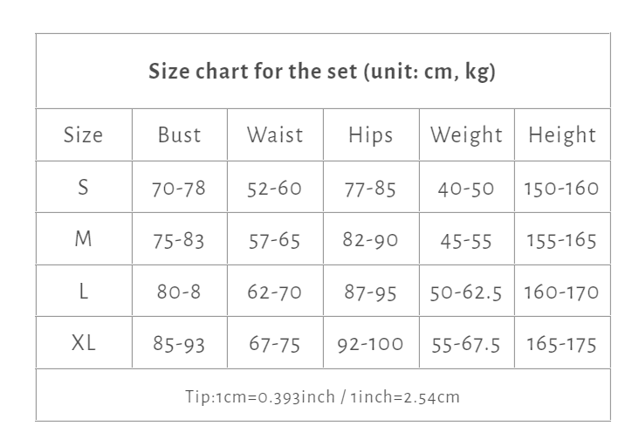Click the Waist column header

click(x=275, y=135)
